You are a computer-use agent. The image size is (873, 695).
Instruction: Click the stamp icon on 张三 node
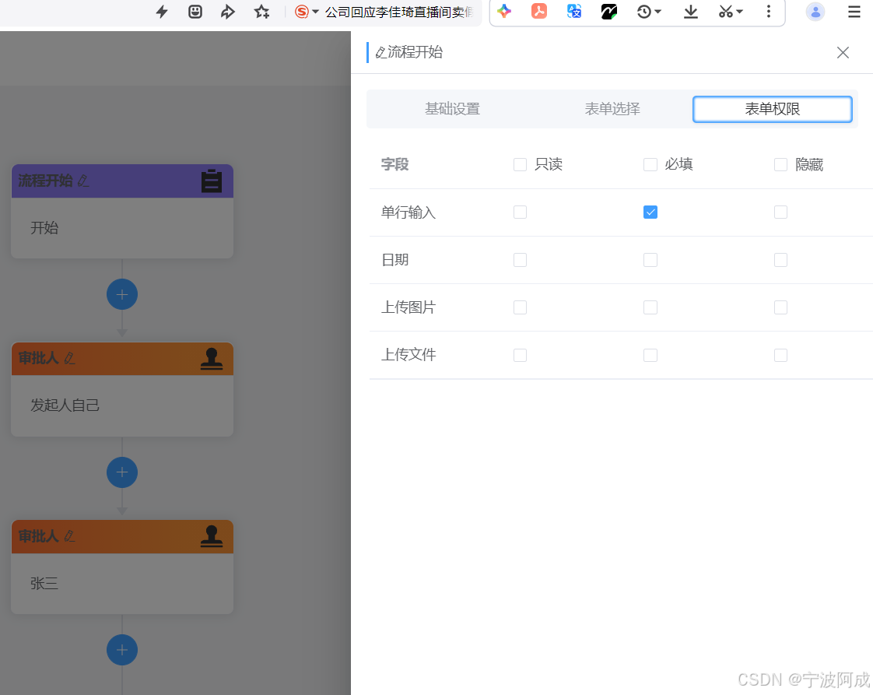pos(212,537)
